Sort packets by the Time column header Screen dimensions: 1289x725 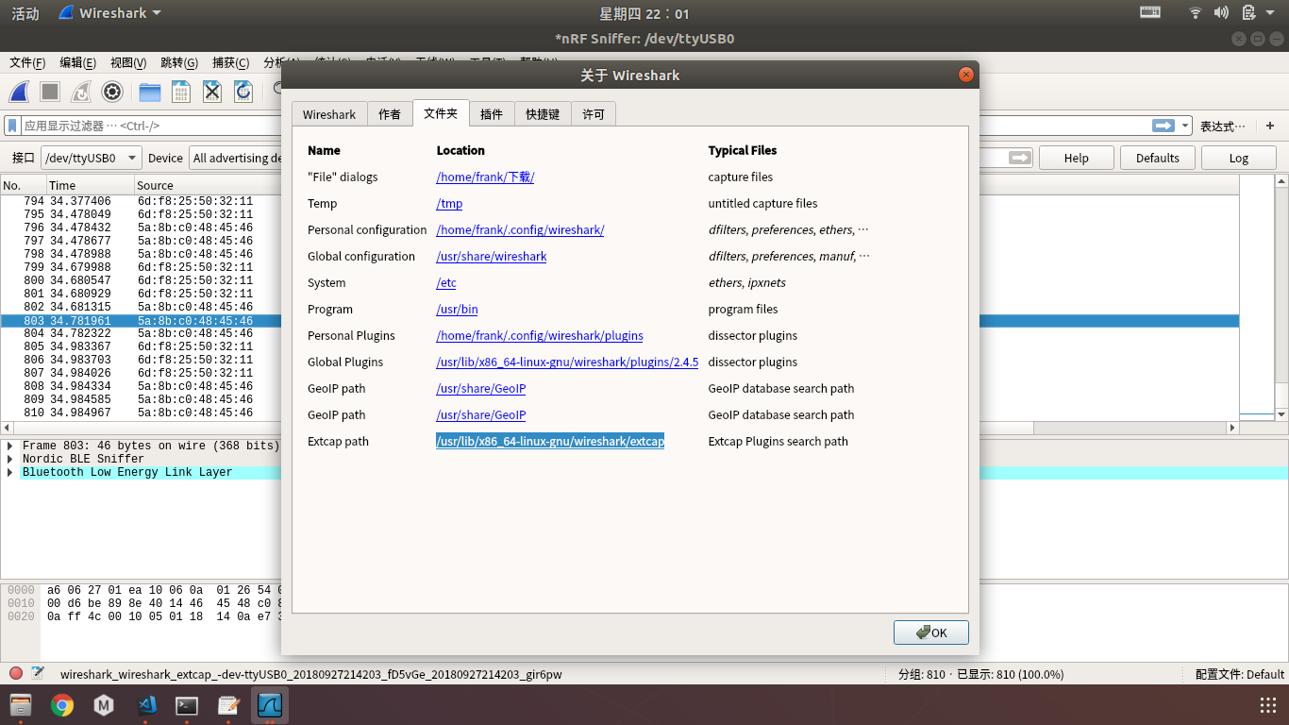tap(90, 185)
